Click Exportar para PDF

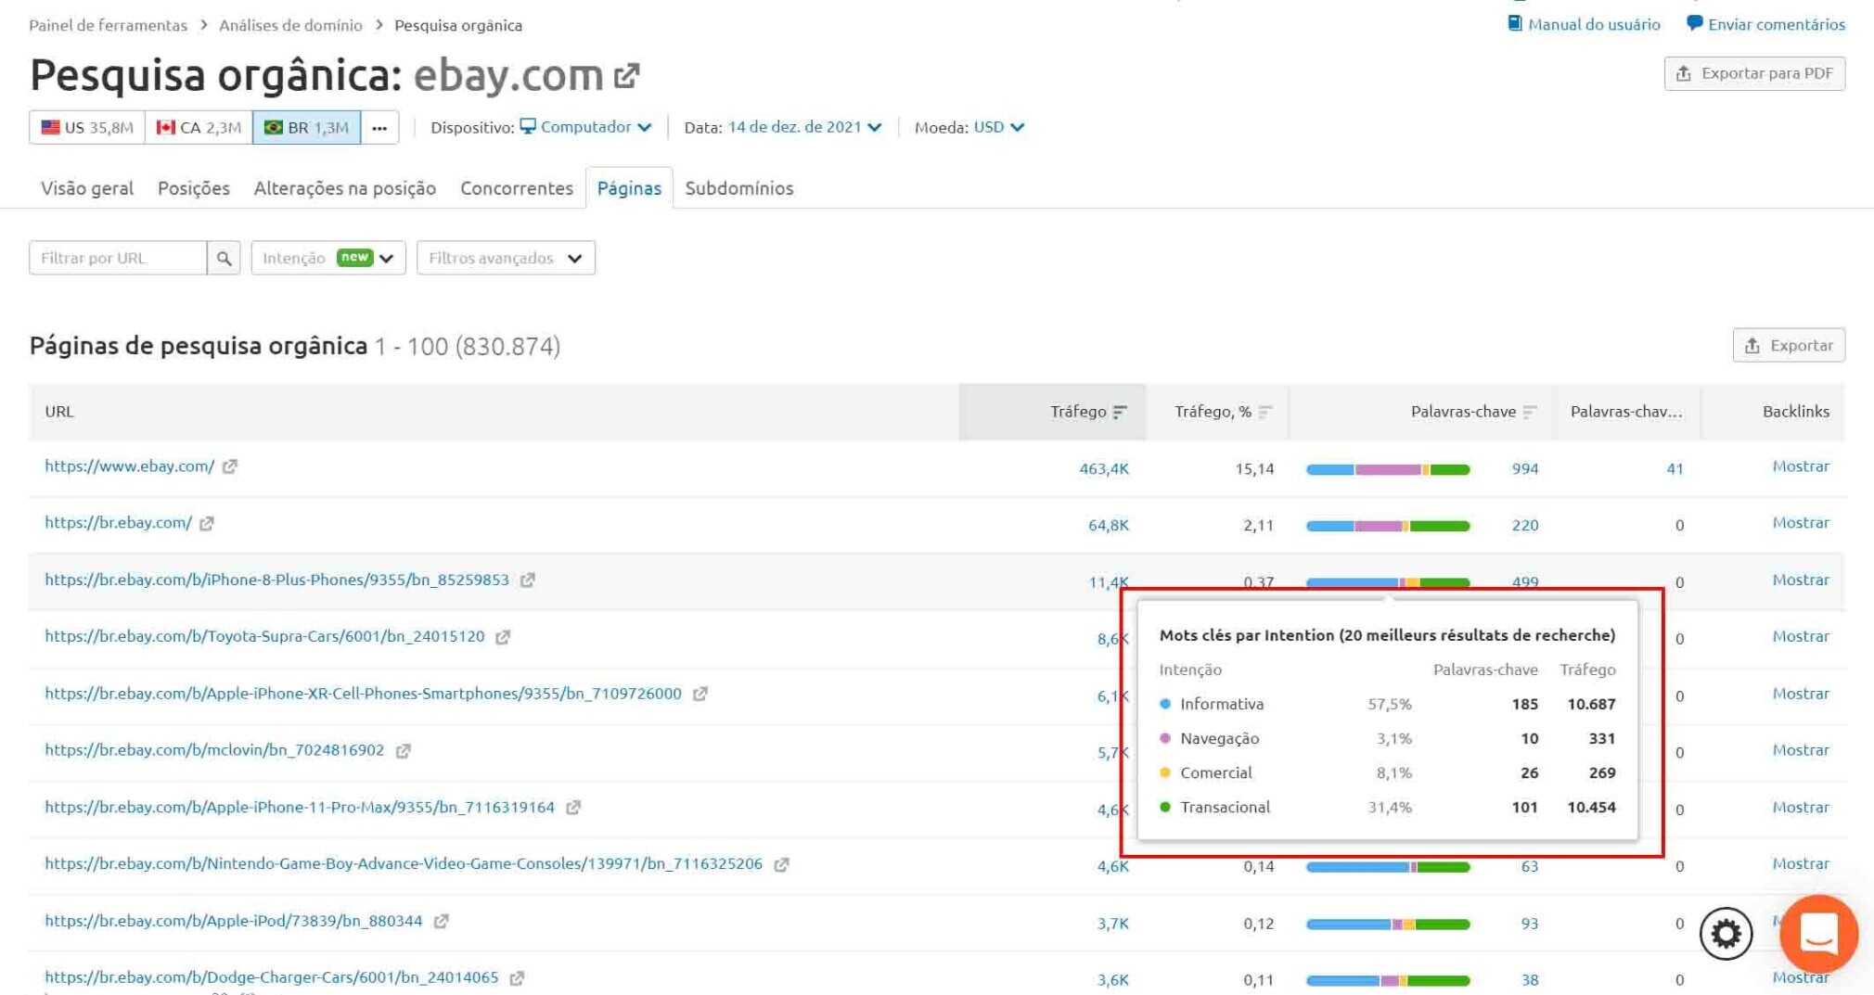(1753, 73)
